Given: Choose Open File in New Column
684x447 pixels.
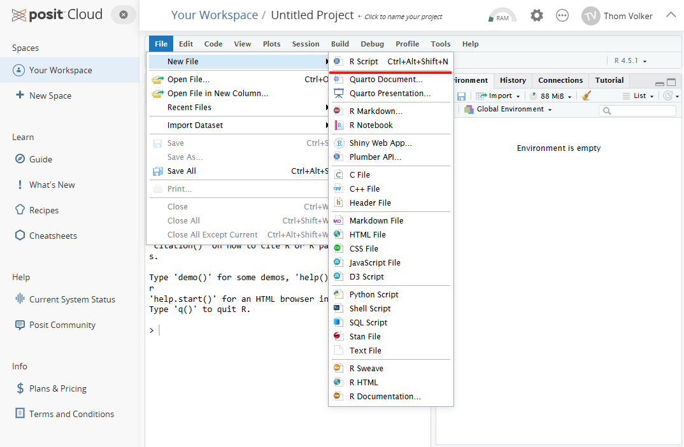Looking at the screenshot, I should click(239, 94).
